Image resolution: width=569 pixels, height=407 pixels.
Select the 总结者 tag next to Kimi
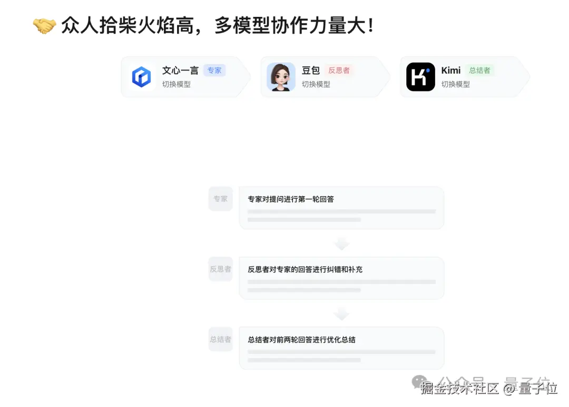(479, 70)
